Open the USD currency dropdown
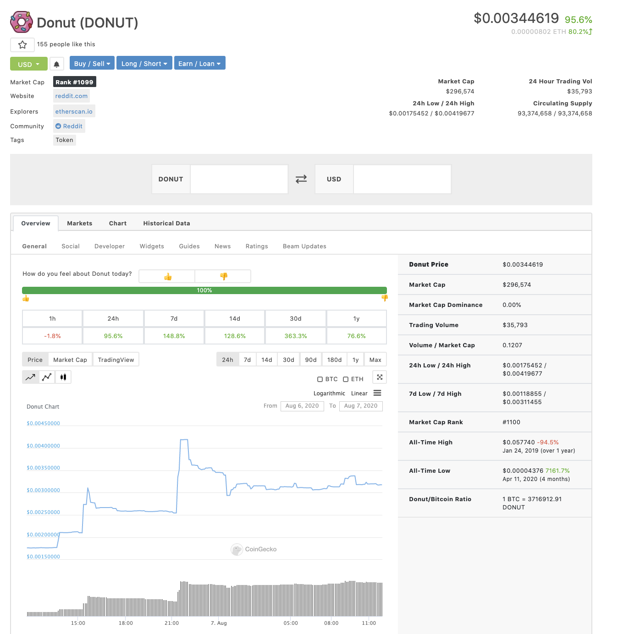 coord(29,64)
